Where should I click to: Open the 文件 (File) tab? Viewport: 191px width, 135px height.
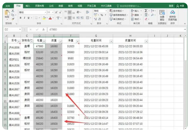coord(8,6)
